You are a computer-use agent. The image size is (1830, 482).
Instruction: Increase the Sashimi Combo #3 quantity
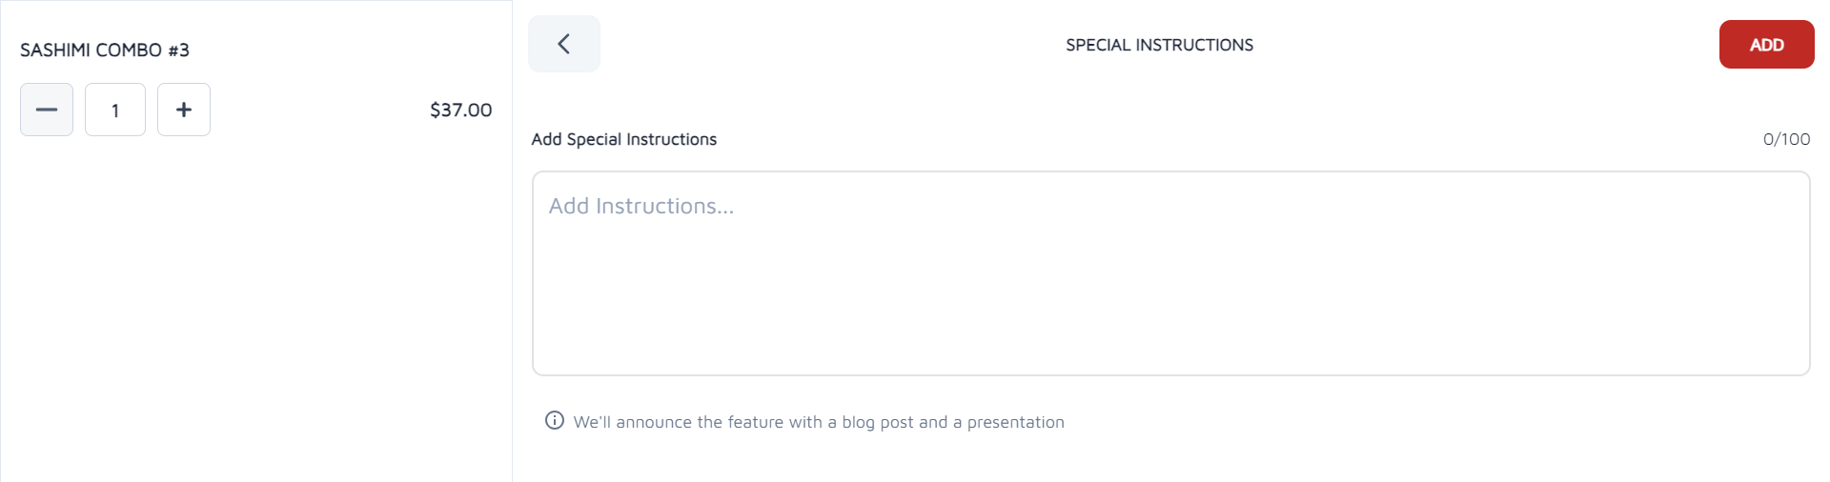[184, 110]
